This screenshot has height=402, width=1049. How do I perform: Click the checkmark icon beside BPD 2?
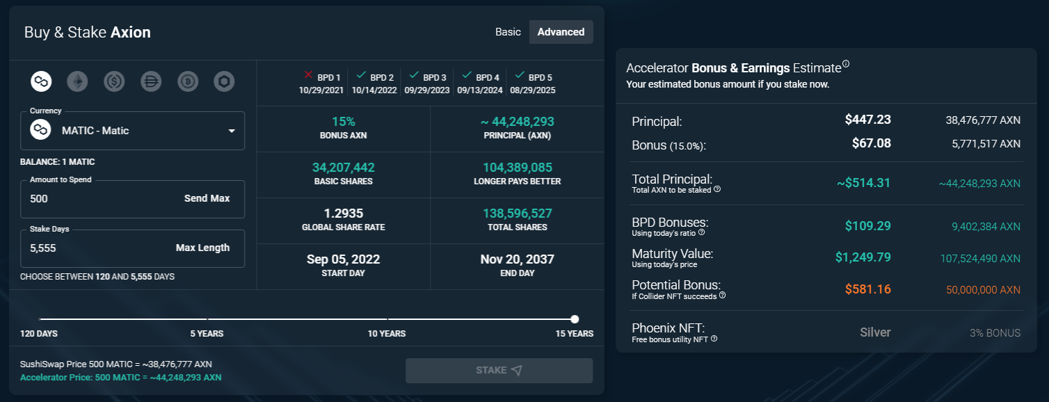(360, 74)
